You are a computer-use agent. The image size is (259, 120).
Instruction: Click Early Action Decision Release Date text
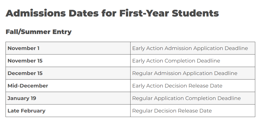click(x=177, y=86)
